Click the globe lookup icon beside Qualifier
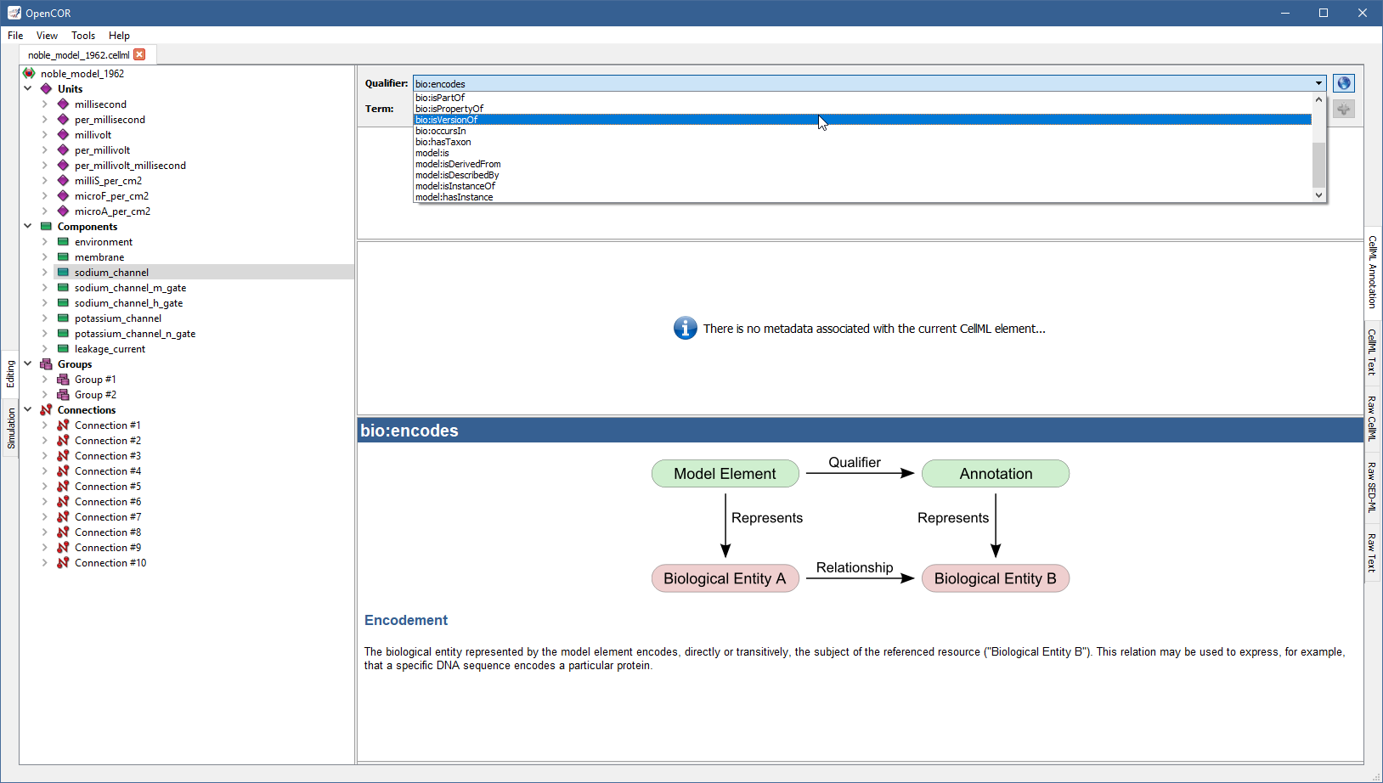Screen dimensions: 1383x783 click(1343, 83)
